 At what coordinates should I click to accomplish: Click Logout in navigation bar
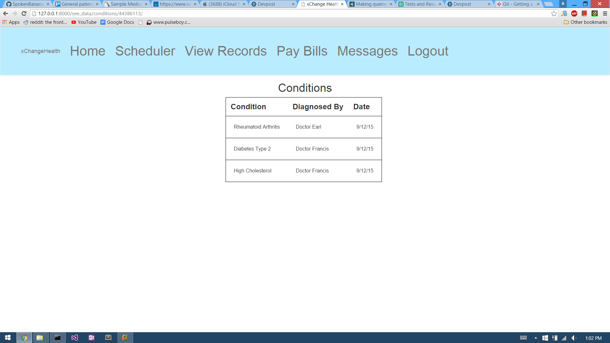point(428,51)
